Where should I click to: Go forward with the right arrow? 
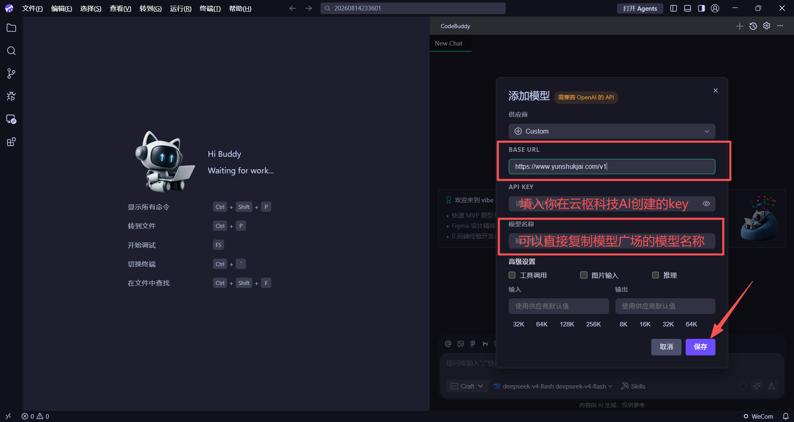(309, 8)
